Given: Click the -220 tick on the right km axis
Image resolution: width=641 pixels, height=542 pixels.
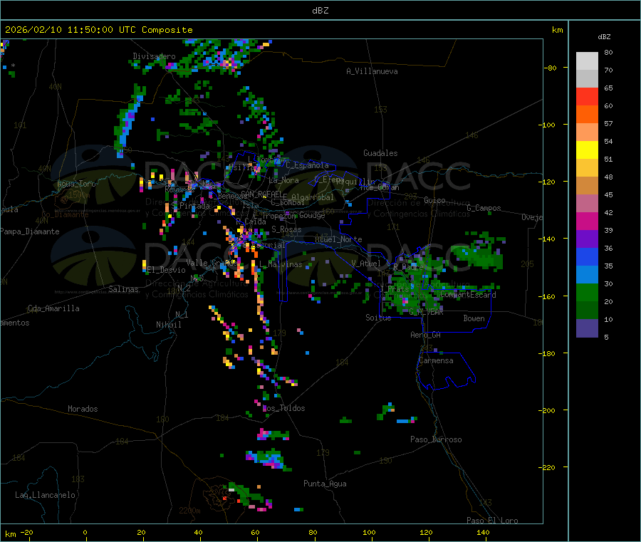Looking at the screenshot, I should (x=548, y=468).
